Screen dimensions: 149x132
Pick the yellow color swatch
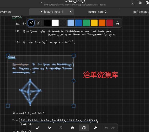click(94, 23)
